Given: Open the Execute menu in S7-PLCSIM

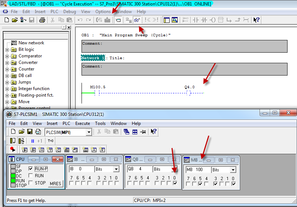Looking at the screenshot, I should (83, 123).
